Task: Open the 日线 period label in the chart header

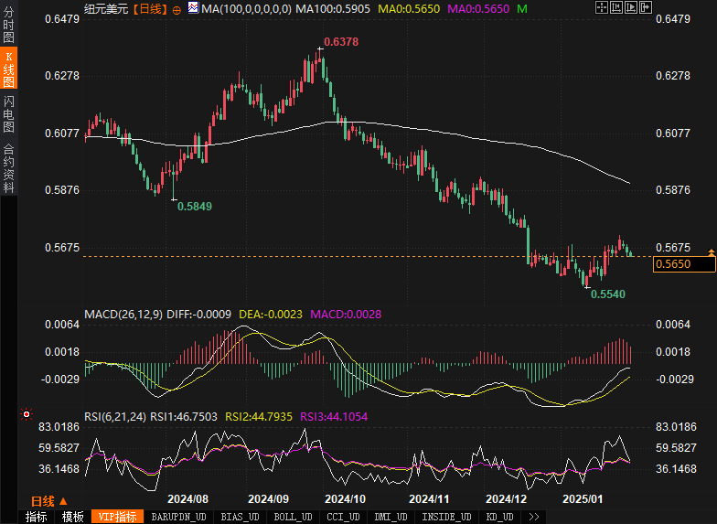Action: tap(150, 8)
